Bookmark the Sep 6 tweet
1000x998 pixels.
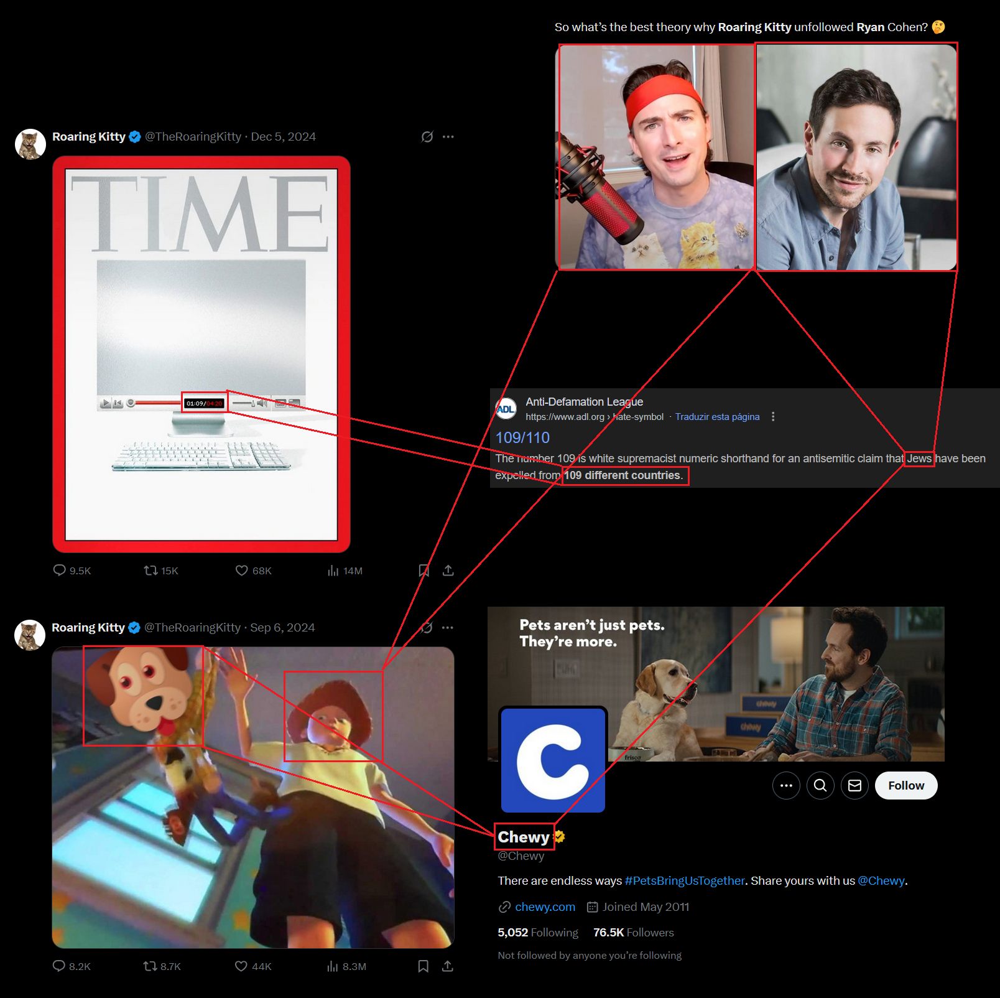pyautogui.click(x=423, y=966)
